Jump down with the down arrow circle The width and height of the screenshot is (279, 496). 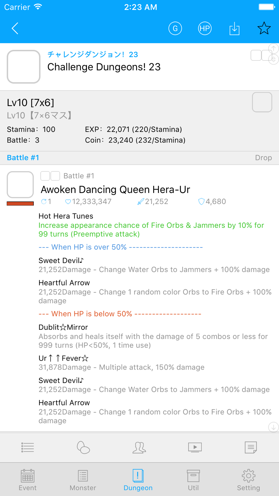pos(273,427)
